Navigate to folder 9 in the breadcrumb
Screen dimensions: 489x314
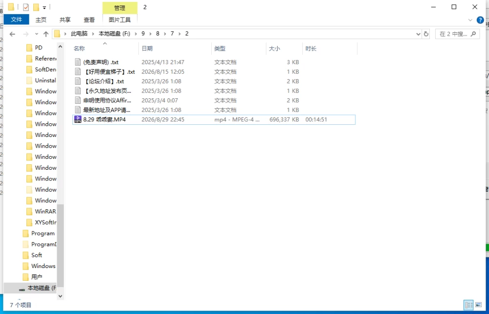pyautogui.click(x=143, y=34)
